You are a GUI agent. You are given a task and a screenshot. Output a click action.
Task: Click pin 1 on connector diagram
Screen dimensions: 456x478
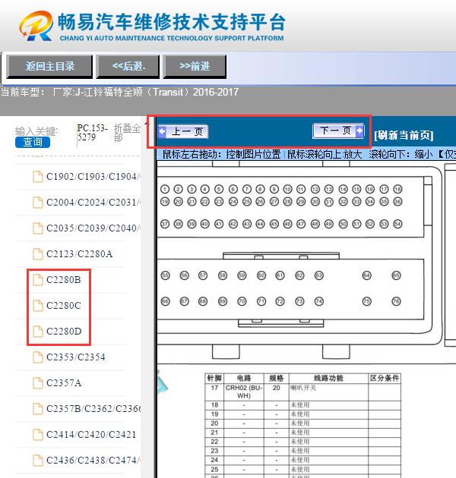pos(165,190)
